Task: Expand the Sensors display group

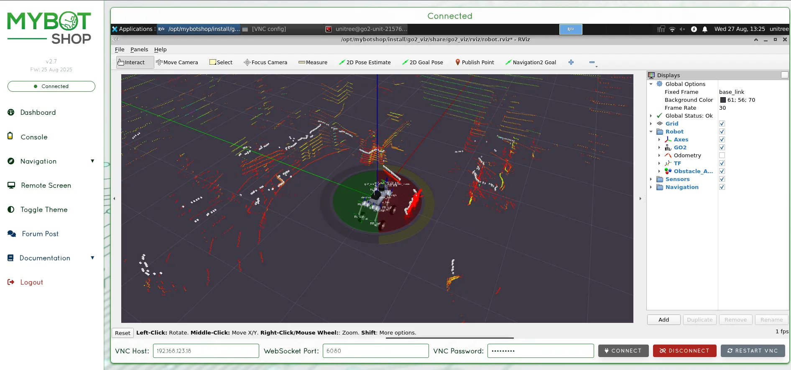Action: tap(651, 179)
